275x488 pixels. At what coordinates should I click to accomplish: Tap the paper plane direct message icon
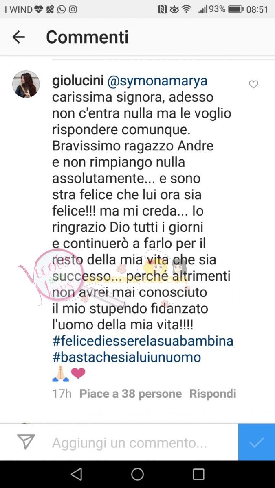pyautogui.click(x=26, y=442)
